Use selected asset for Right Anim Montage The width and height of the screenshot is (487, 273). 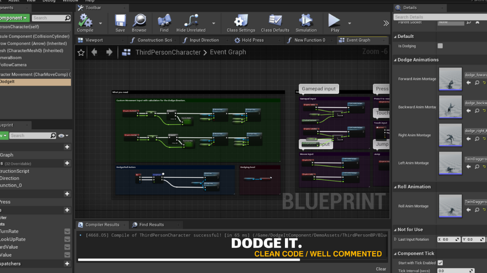pos(469,139)
